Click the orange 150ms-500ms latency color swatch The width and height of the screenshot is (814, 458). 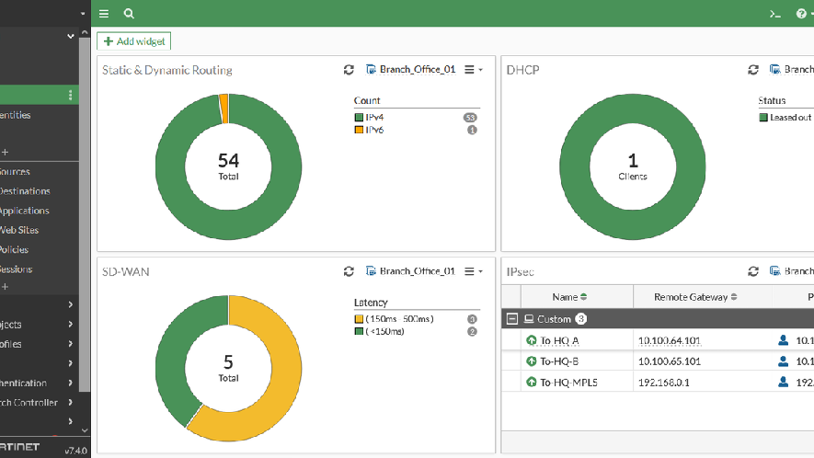[359, 319]
